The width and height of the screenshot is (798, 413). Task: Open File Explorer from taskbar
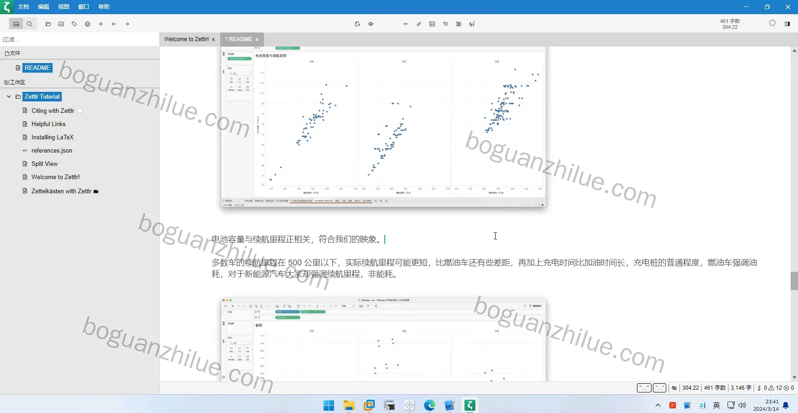pos(349,405)
